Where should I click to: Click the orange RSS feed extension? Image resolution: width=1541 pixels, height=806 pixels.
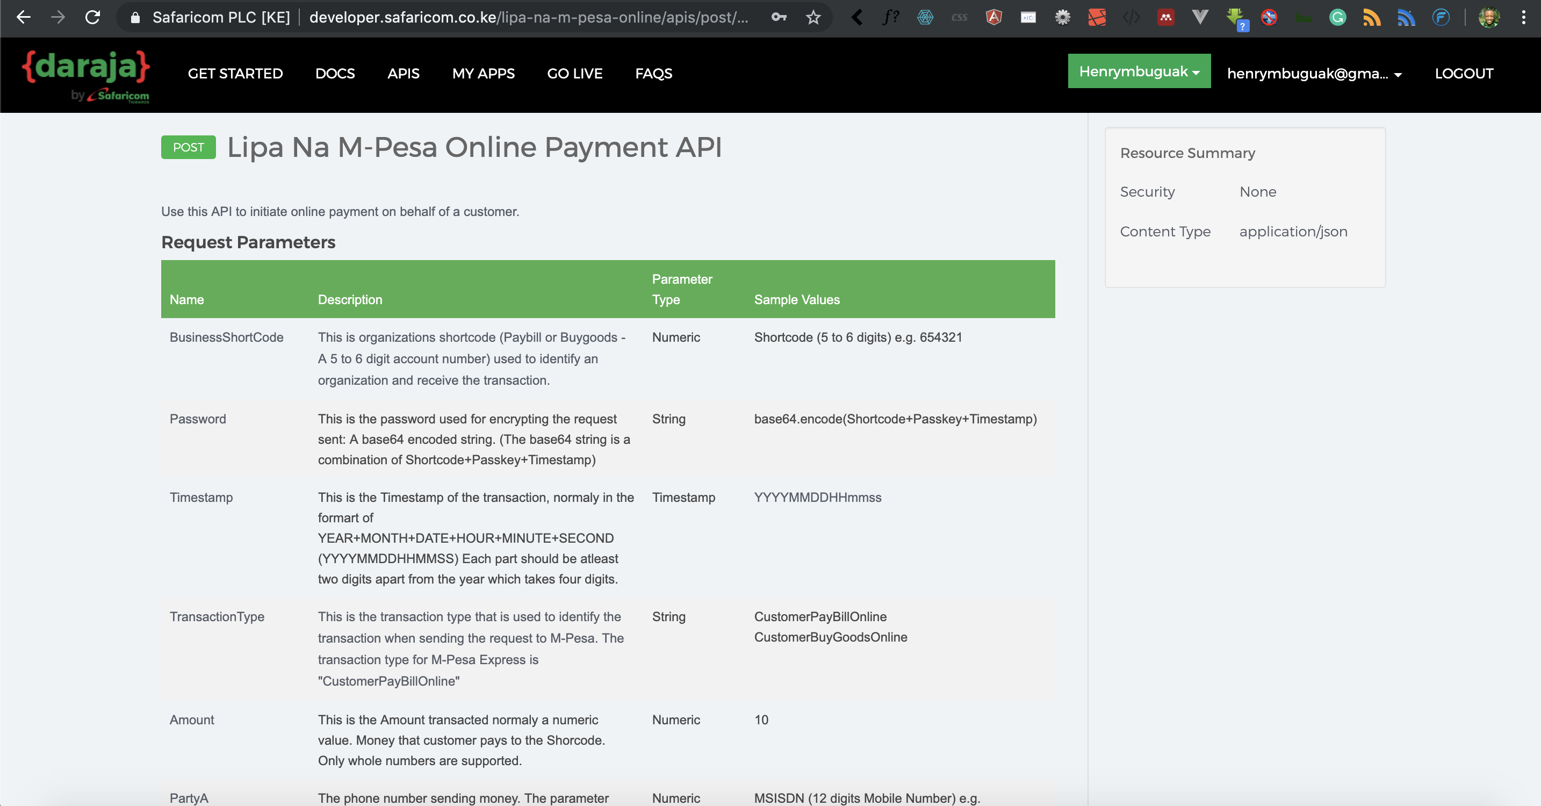click(1372, 17)
